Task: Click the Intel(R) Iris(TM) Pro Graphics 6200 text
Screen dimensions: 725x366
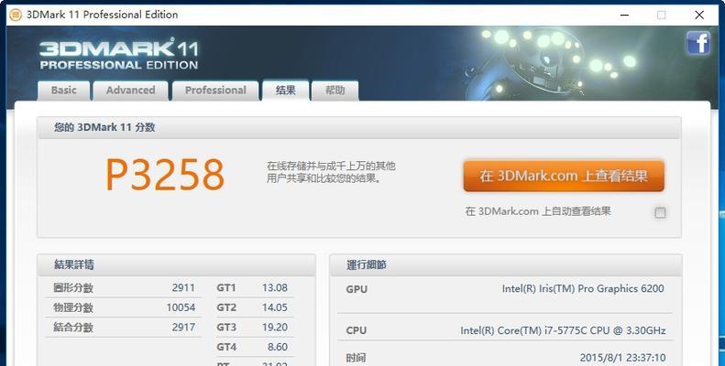Action: pyautogui.click(x=583, y=289)
